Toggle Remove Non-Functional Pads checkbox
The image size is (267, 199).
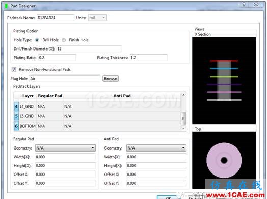(14, 69)
